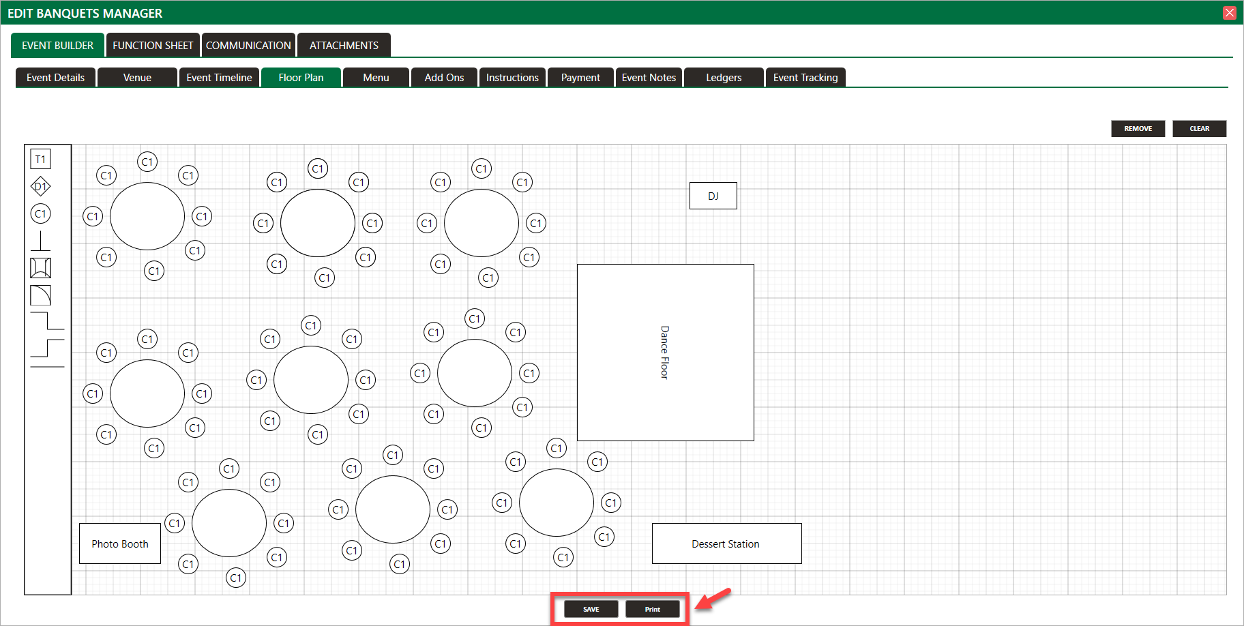
Task: Select the Dessert Station box on canvas
Action: (x=726, y=543)
